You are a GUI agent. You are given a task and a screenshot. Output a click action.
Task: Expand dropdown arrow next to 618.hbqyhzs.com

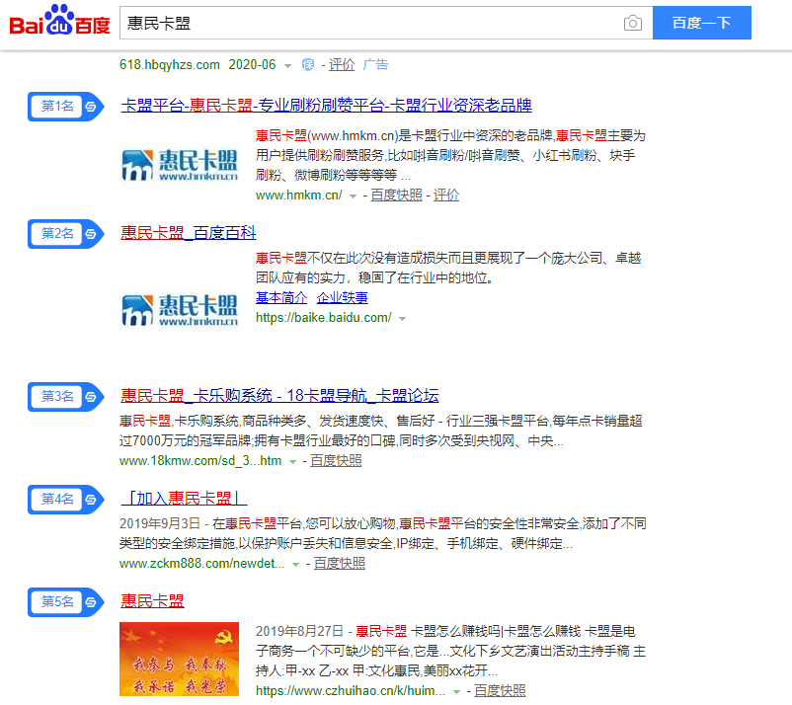(x=288, y=65)
